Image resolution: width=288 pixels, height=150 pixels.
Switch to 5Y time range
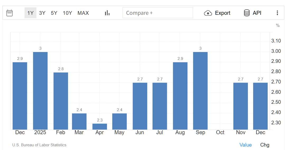54,13
